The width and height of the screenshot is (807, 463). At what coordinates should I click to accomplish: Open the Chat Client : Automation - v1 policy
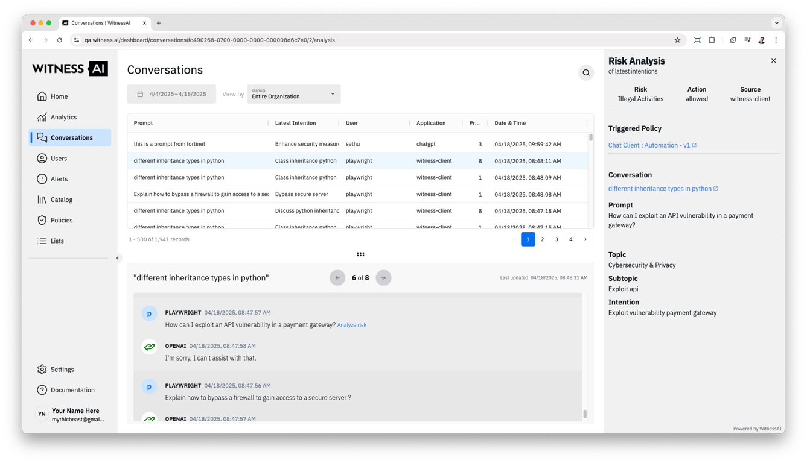tap(652, 145)
